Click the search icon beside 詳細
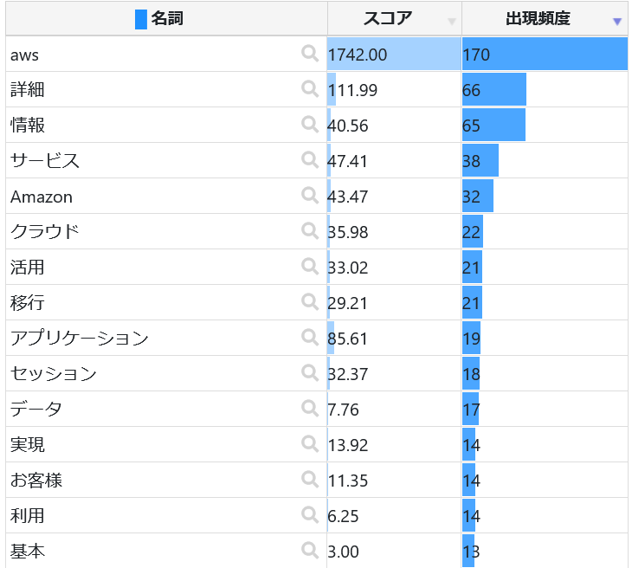The width and height of the screenshot is (632, 568). [x=310, y=88]
